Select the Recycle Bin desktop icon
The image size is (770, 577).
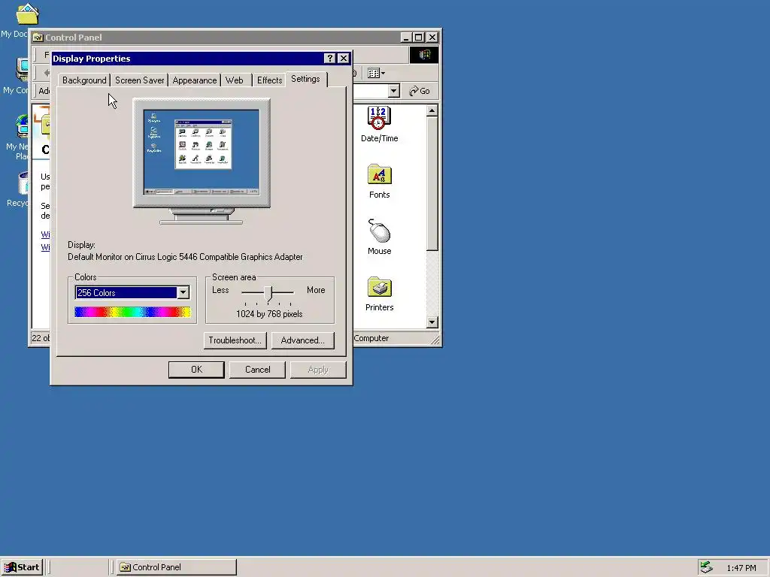pyautogui.click(x=23, y=183)
